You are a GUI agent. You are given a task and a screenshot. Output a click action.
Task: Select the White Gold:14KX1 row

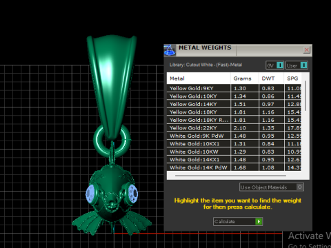(x=234, y=160)
